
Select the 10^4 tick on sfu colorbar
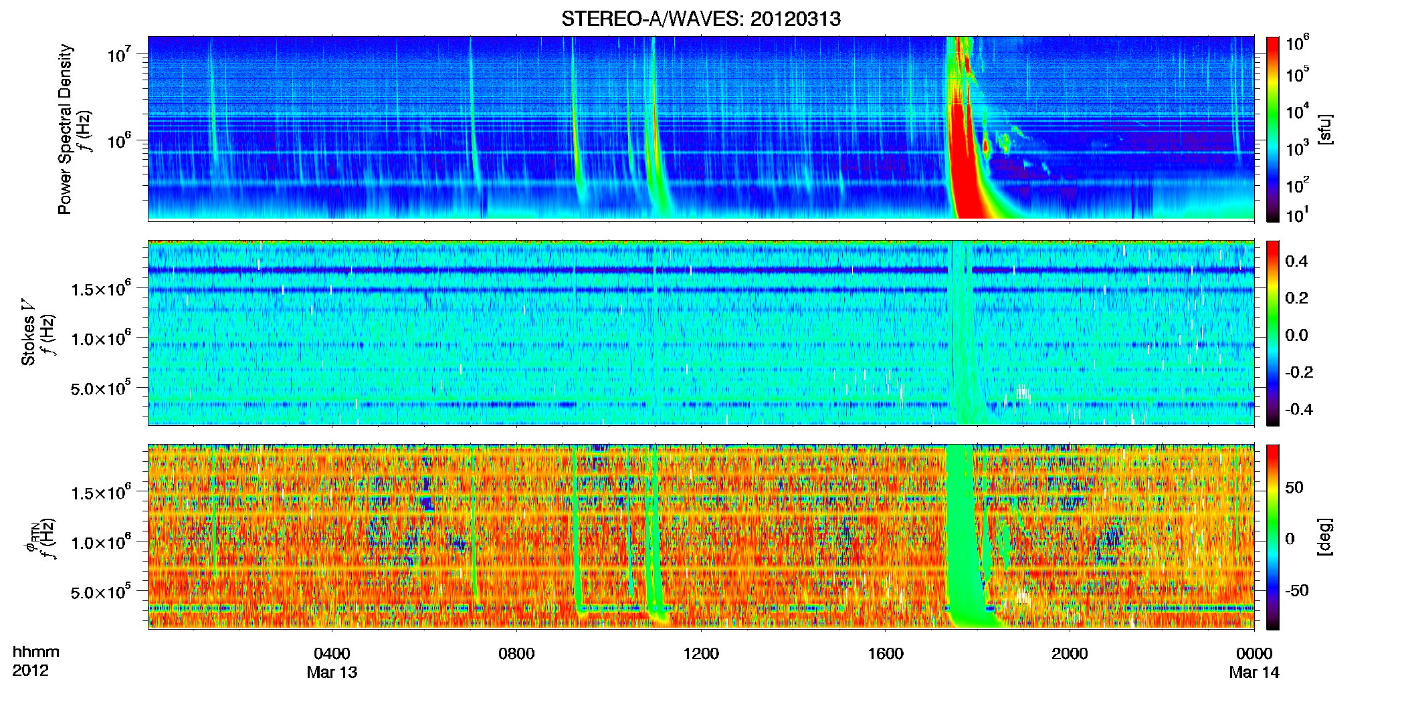pyautogui.click(x=1298, y=111)
